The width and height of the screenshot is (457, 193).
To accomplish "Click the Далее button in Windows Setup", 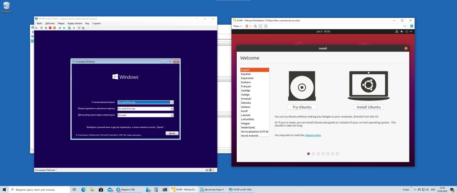I will (x=172, y=133).
